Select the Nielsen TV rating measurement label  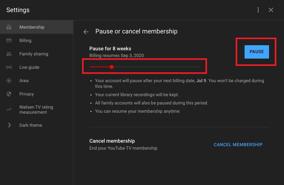click(x=36, y=110)
